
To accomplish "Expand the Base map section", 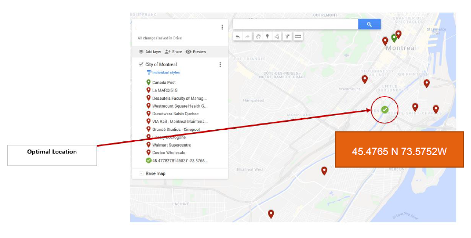I will (x=141, y=173).
